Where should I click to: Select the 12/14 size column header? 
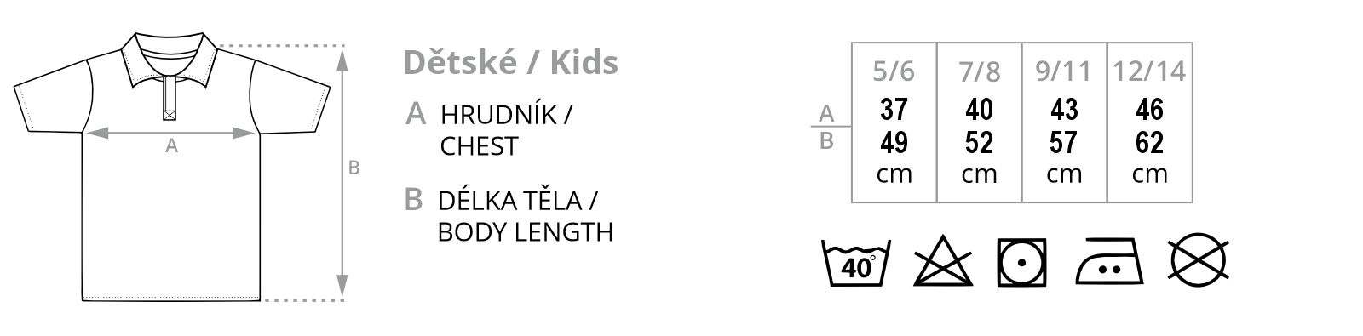pos(1149,71)
